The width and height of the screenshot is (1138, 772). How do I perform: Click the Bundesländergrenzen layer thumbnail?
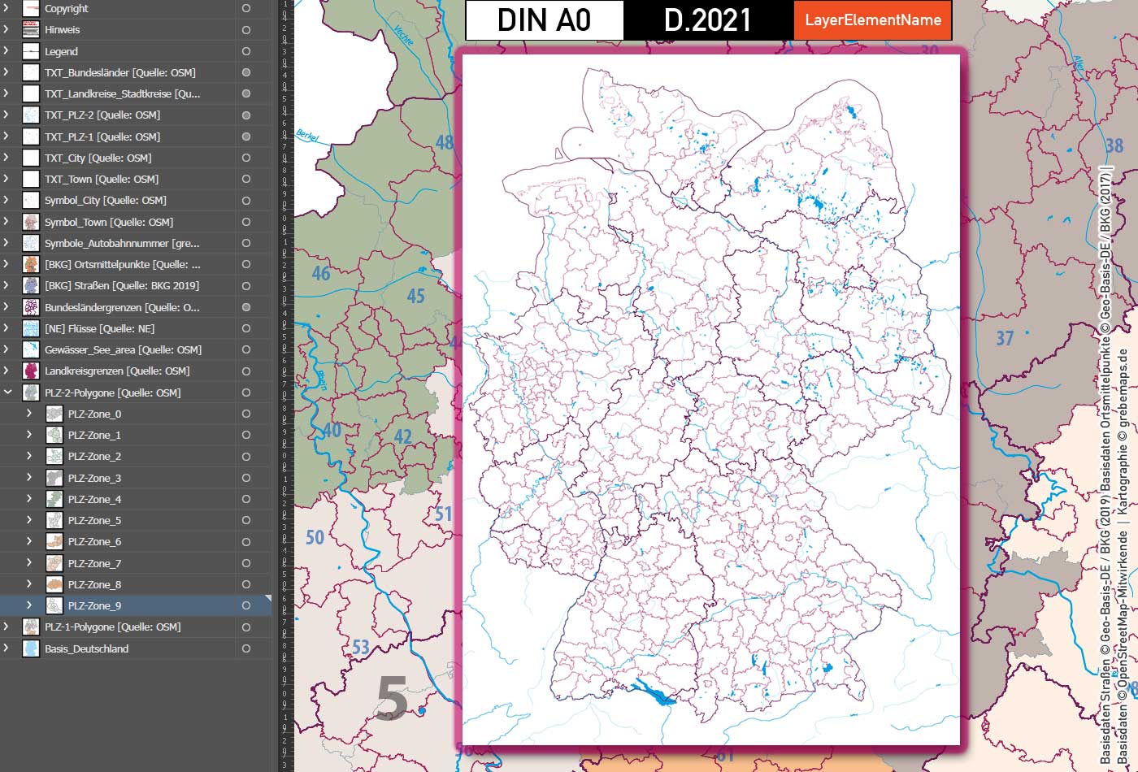[29, 307]
